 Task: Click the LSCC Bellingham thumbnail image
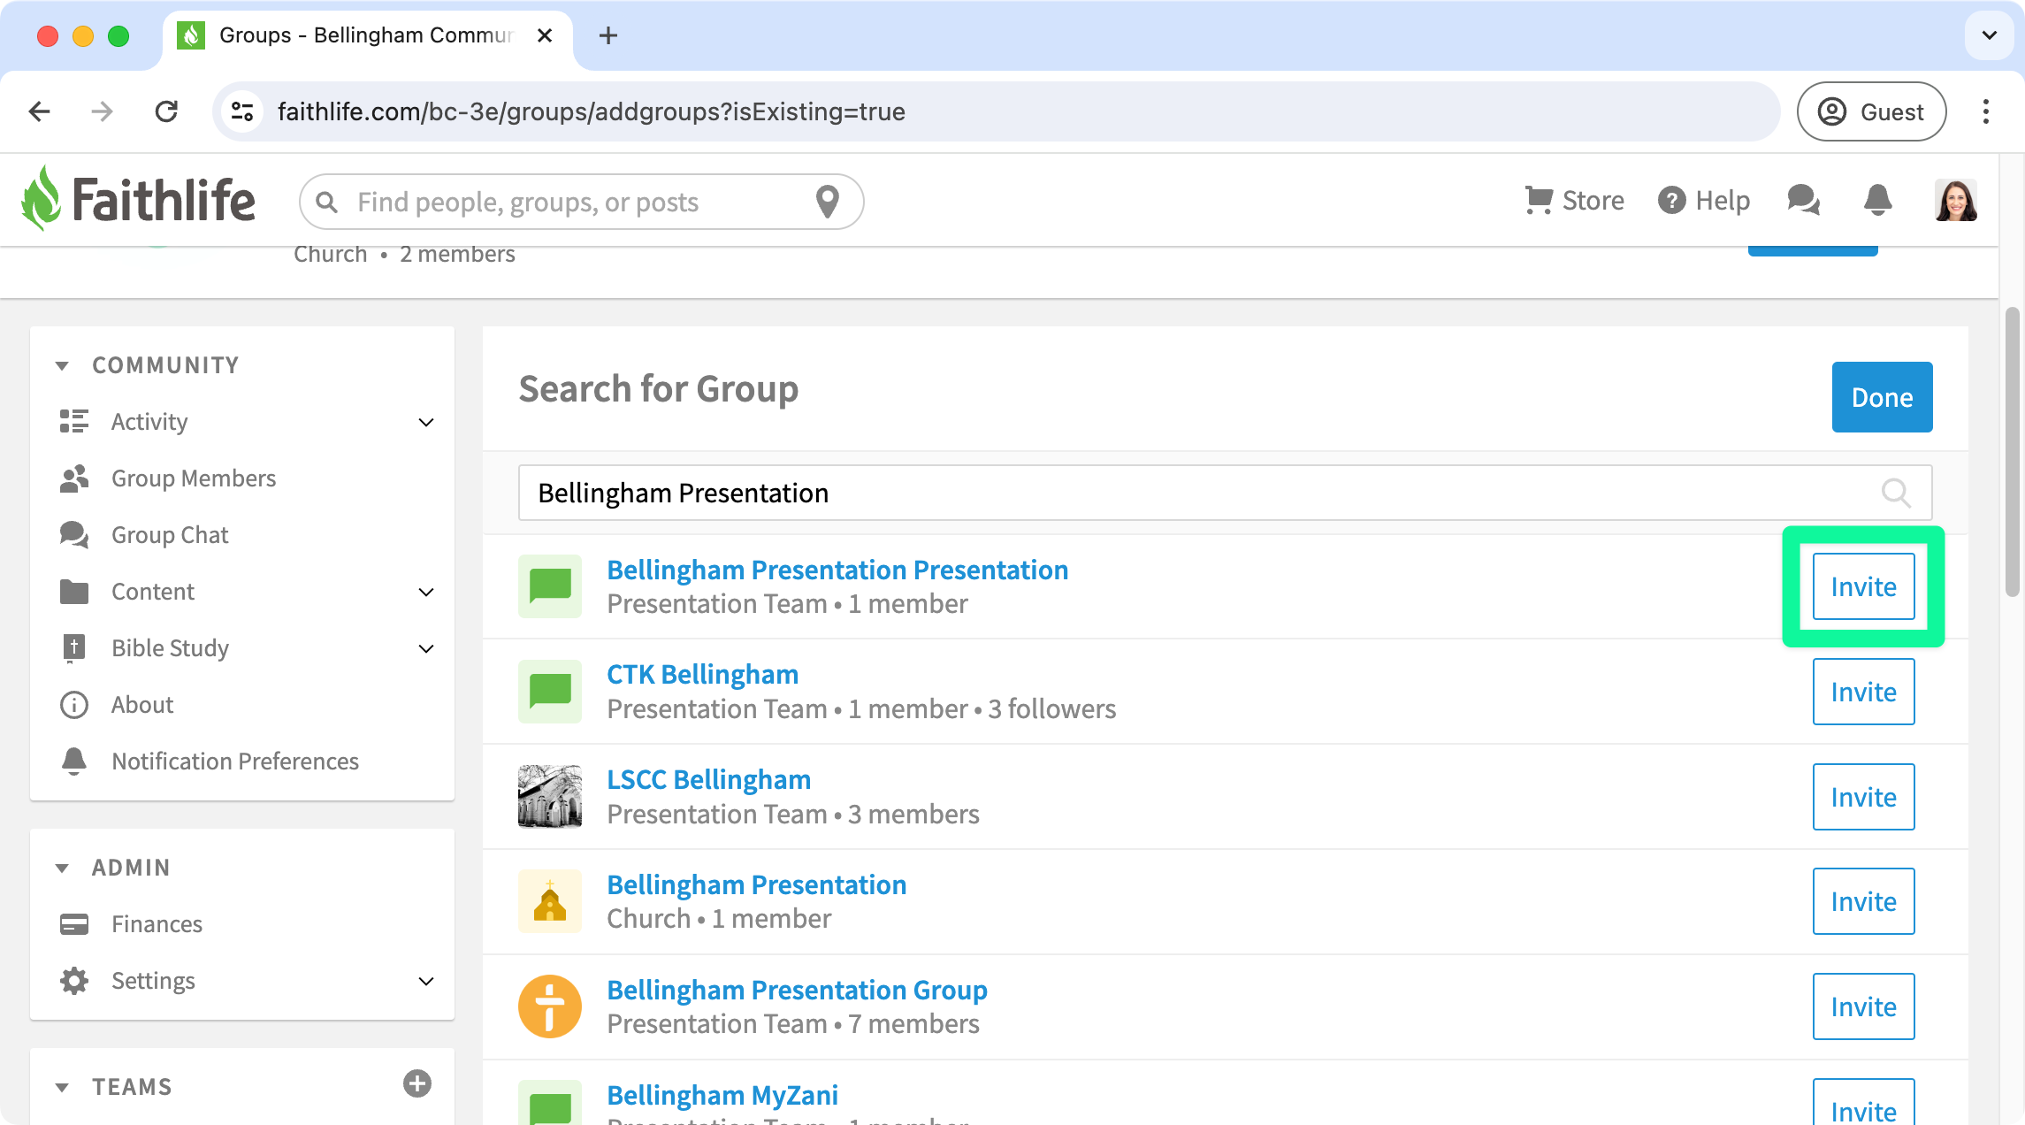(x=549, y=796)
